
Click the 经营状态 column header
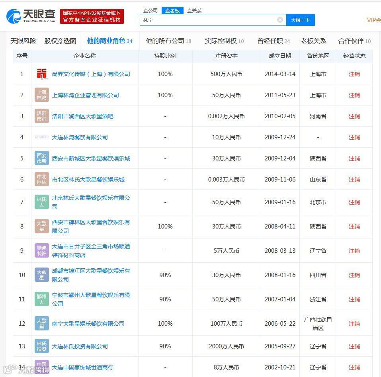pos(354,56)
